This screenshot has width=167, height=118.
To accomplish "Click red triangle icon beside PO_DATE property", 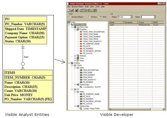I will click(x=81, y=46).
